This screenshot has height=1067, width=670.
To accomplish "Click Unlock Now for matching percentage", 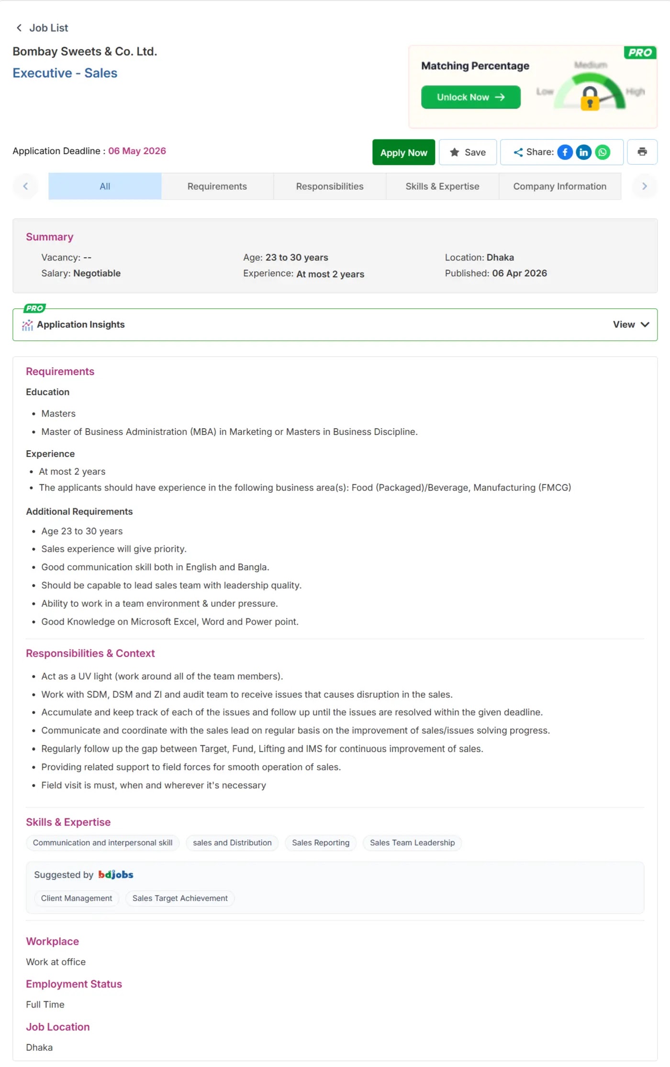I will pyautogui.click(x=470, y=97).
